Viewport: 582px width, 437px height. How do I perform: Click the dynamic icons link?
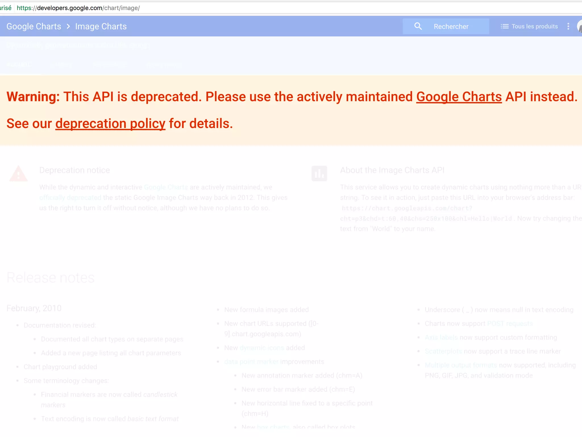coord(262,348)
